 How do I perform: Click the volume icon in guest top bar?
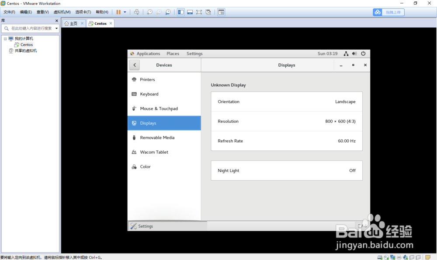point(354,54)
